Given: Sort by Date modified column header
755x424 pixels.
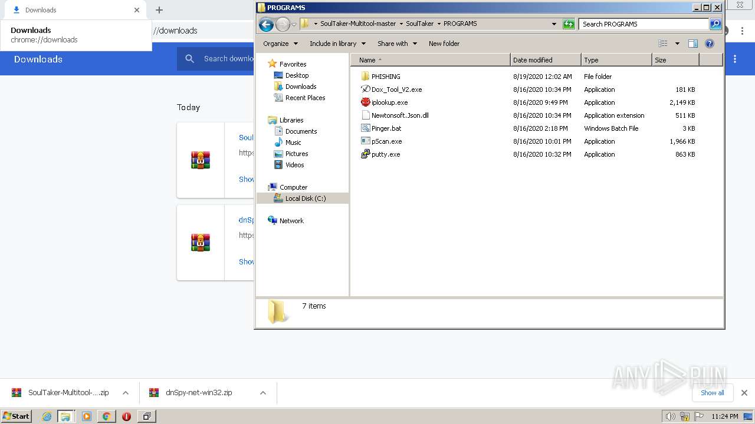Looking at the screenshot, I should [x=546, y=60].
